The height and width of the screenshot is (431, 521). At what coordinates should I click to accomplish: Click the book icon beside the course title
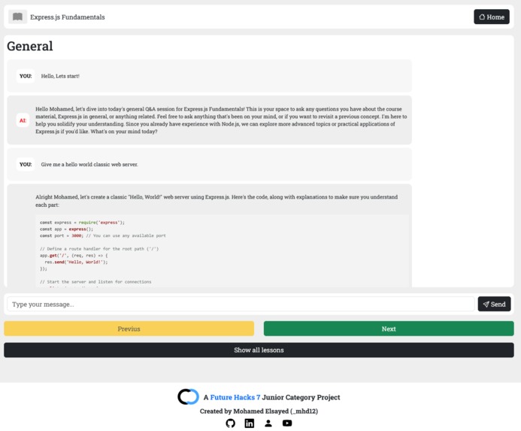coord(17,17)
